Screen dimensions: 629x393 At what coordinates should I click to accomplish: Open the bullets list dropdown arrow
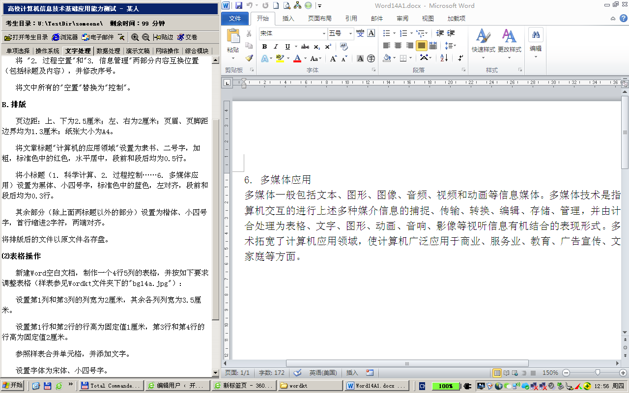point(394,33)
